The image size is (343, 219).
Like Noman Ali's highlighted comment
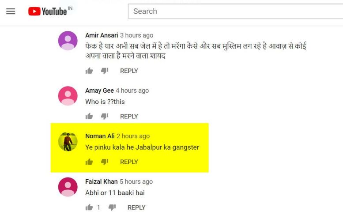(89, 162)
